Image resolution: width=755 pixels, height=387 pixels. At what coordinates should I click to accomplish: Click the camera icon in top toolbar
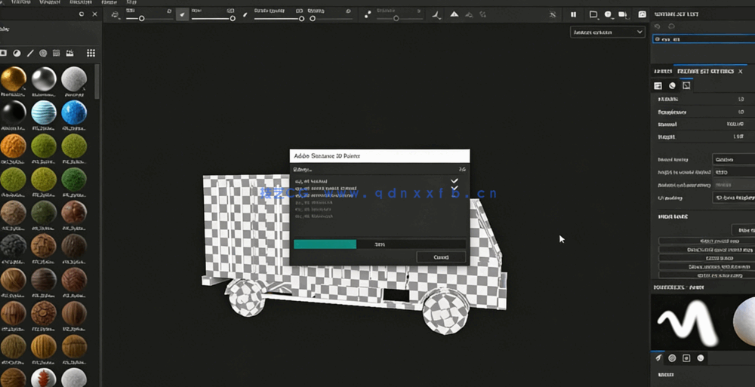pos(623,14)
